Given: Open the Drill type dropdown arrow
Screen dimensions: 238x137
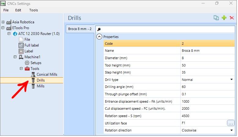Looking at the screenshot, I should 232,79.
